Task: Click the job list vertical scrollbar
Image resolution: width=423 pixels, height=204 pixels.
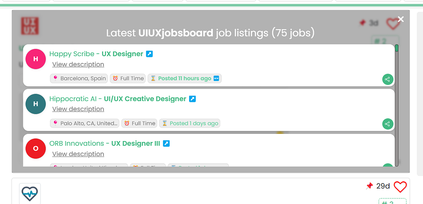Action: pyautogui.click(x=397, y=106)
